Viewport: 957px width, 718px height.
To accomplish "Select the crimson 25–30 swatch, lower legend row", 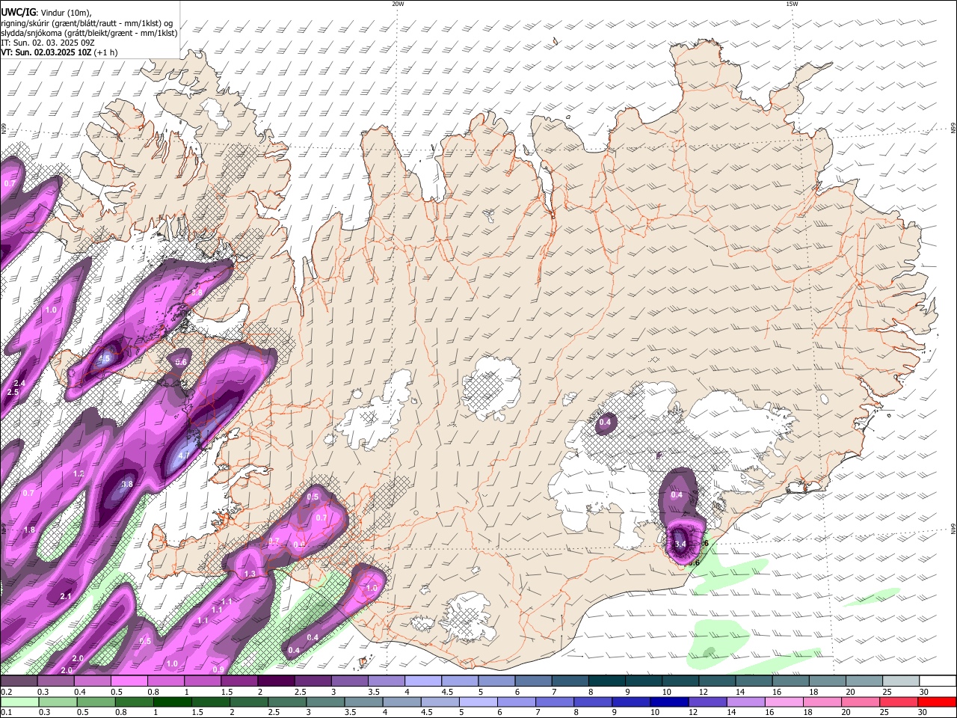I will 900,702.
